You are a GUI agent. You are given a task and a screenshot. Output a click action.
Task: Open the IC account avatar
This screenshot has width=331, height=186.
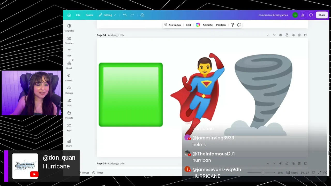point(295,15)
